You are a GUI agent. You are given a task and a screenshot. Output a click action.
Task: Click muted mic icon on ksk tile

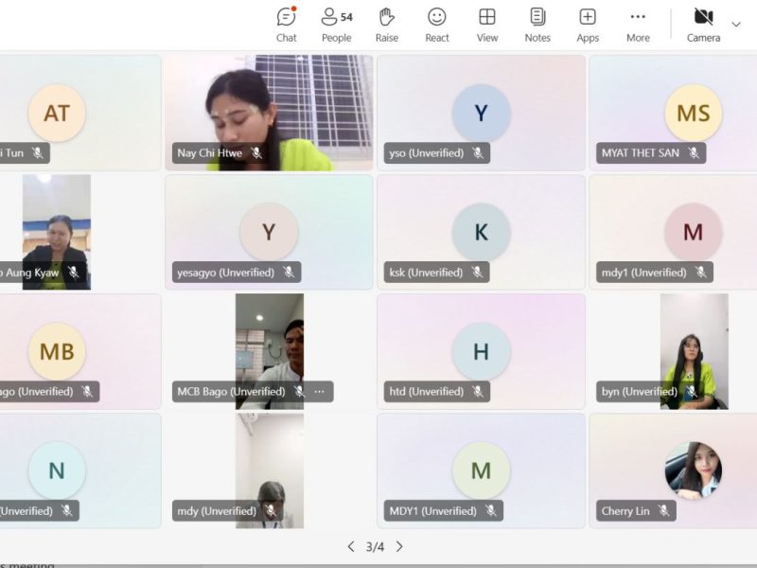477,273
